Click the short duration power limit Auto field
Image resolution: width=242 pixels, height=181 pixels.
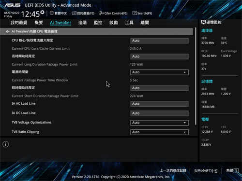point(159,88)
